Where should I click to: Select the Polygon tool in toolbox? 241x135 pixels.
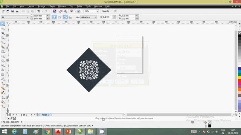(x=3, y=61)
